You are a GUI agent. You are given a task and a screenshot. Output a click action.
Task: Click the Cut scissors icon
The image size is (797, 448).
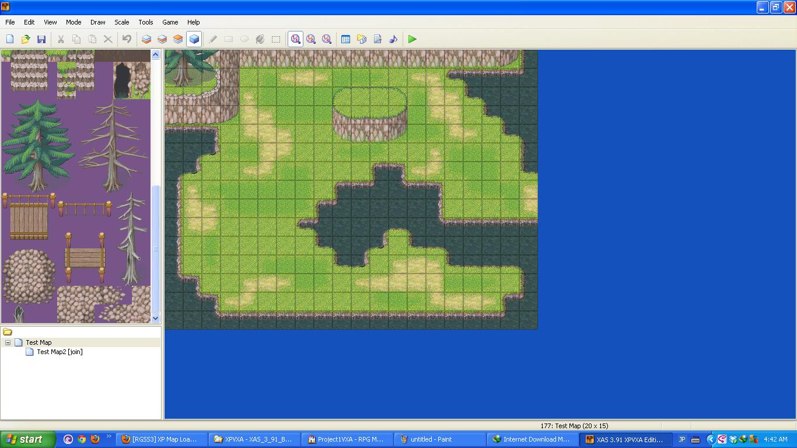point(61,39)
